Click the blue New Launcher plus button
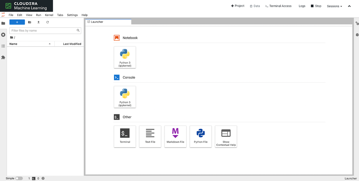359x181 pixels. tap(17, 22)
